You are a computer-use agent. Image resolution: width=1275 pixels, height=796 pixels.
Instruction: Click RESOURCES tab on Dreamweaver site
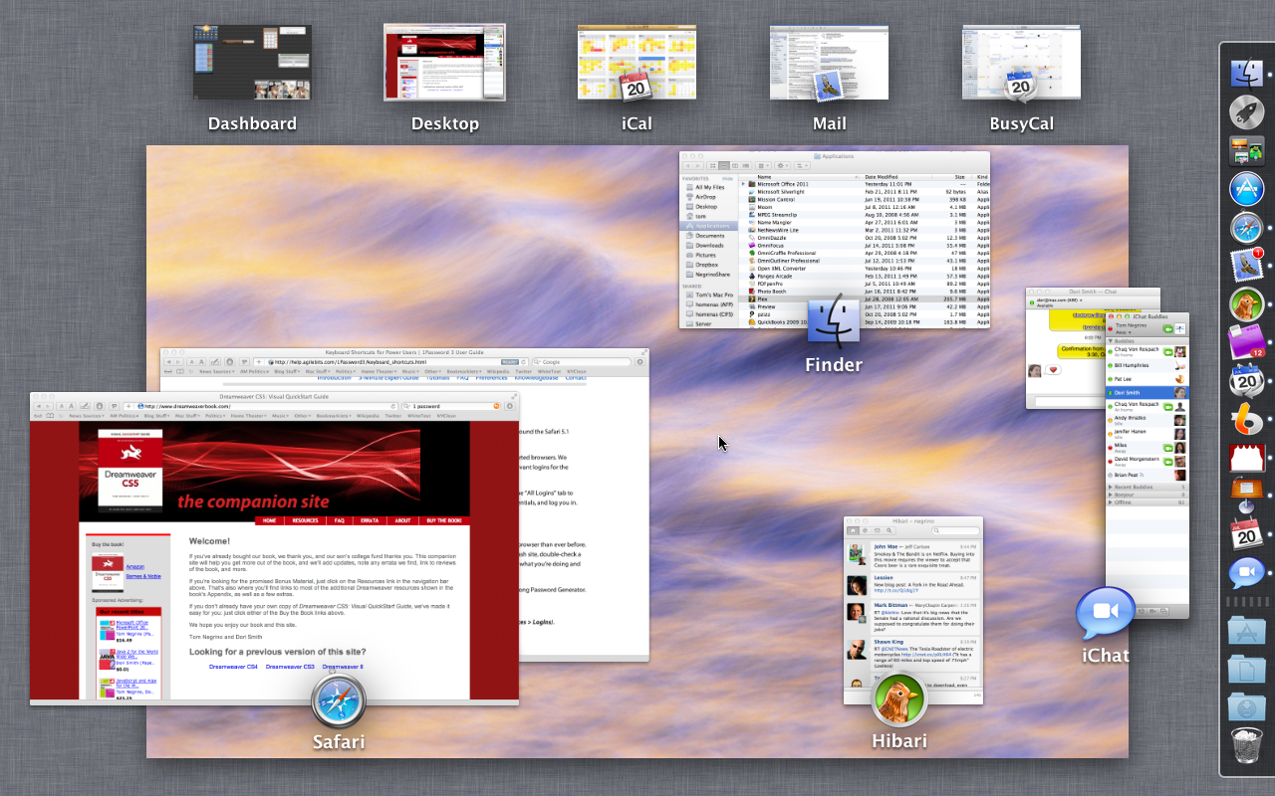305,520
